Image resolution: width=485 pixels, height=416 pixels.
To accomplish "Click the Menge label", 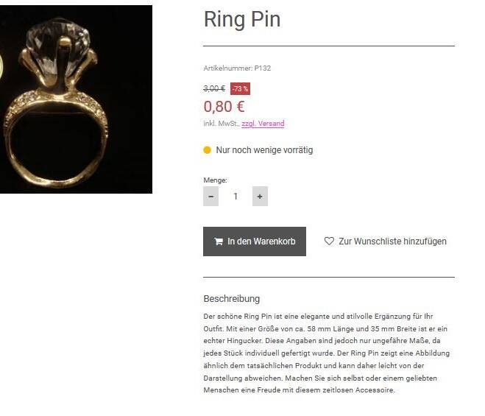I will click(x=215, y=180).
